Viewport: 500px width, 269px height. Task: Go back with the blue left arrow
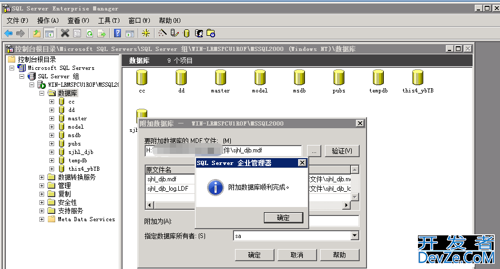8,33
